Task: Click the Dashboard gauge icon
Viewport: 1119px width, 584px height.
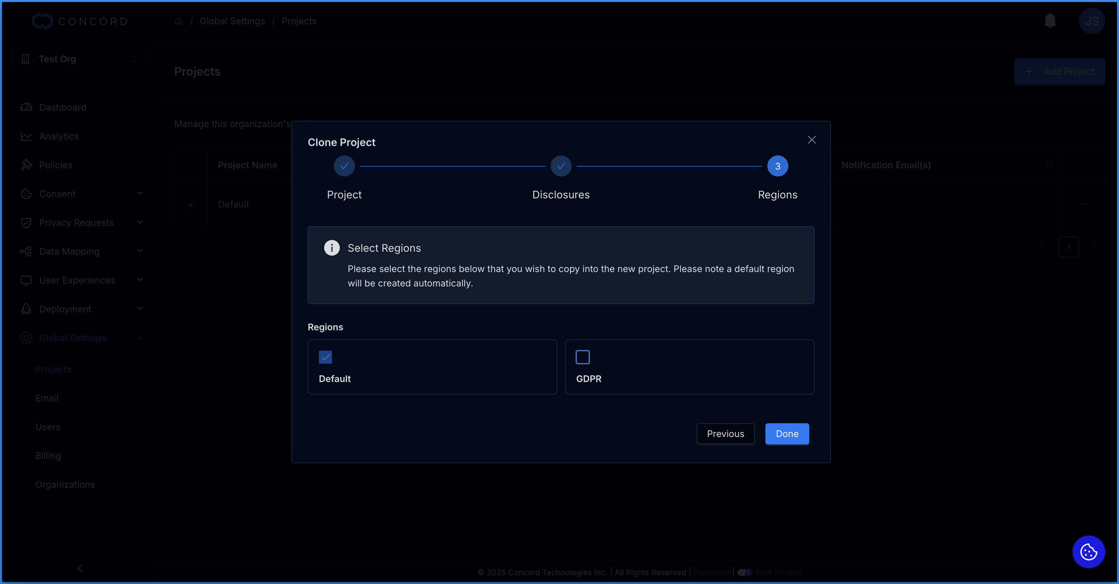Action: pyautogui.click(x=26, y=107)
